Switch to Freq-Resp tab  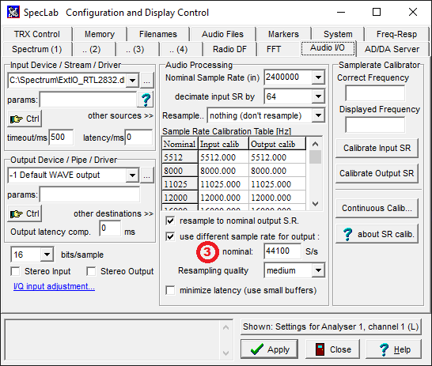click(396, 34)
